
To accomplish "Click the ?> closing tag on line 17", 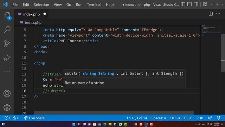I will 36,96.
